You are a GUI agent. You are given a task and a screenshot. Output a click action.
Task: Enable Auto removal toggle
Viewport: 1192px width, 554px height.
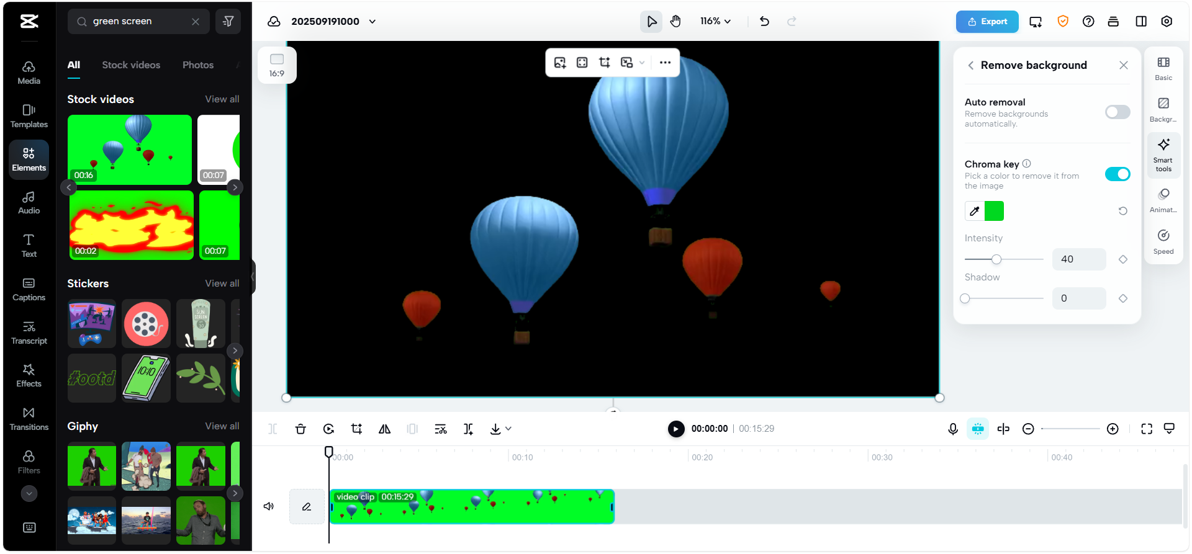(x=1117, y=112)
